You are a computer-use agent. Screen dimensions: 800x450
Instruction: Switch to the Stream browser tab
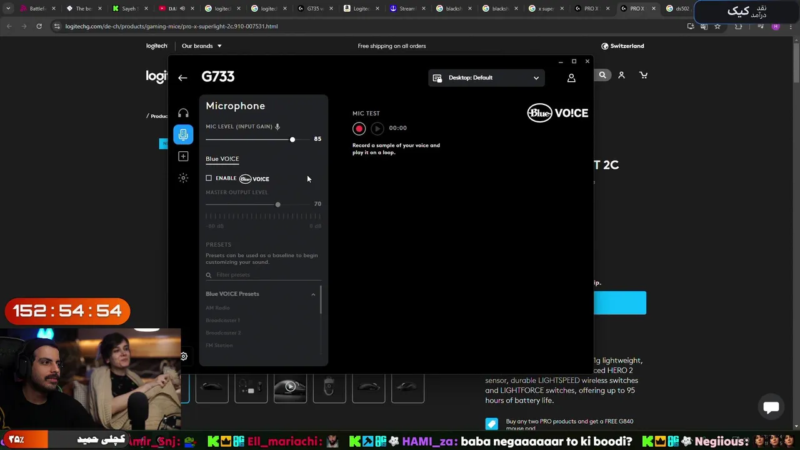point(407,9)
